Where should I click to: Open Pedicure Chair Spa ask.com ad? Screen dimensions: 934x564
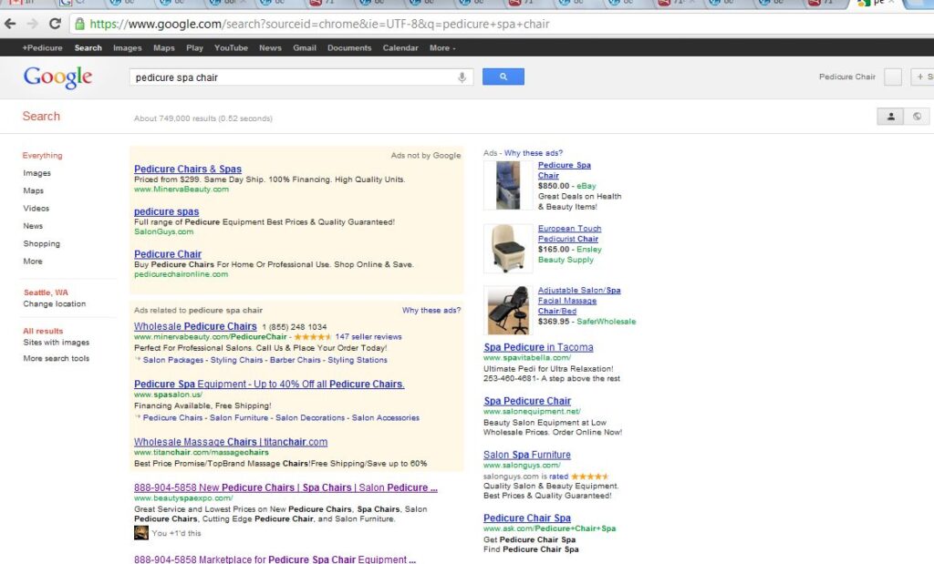[527, 518]
